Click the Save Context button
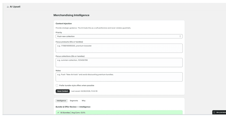The image size is (226, 127). (x=63, y=91)
